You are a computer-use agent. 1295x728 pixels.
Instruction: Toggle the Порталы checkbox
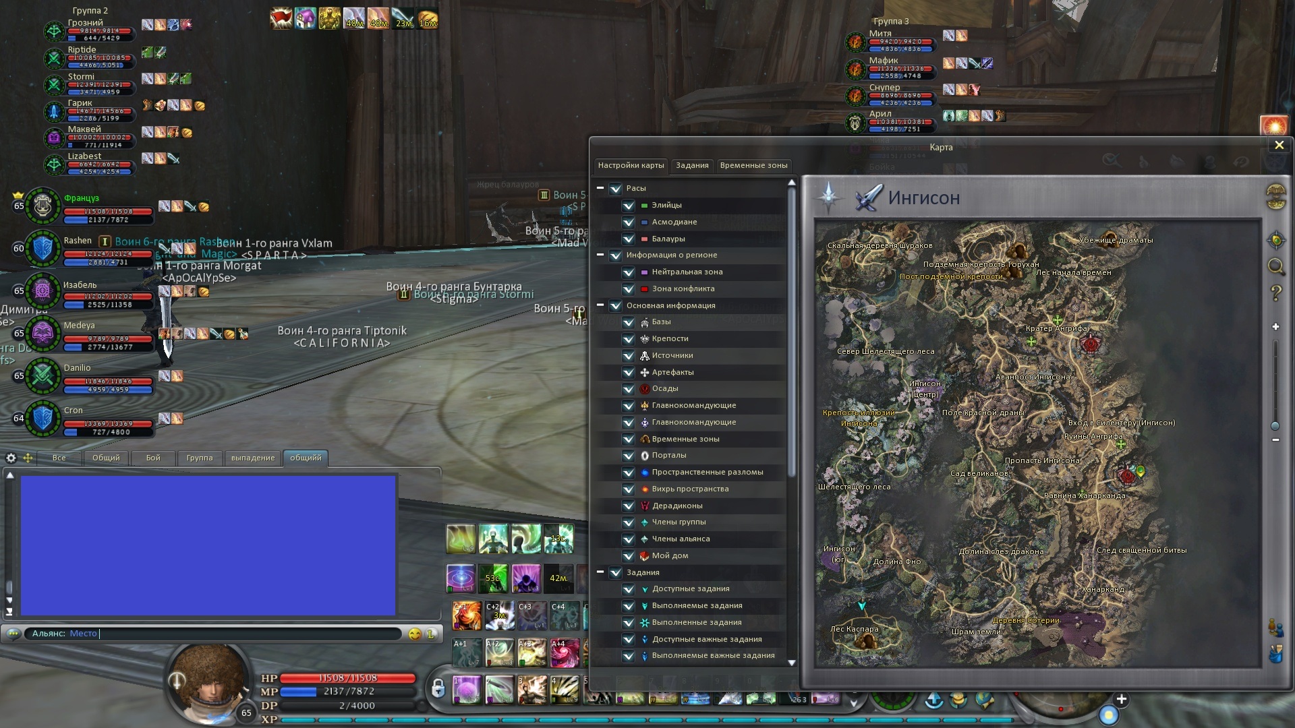628,456
